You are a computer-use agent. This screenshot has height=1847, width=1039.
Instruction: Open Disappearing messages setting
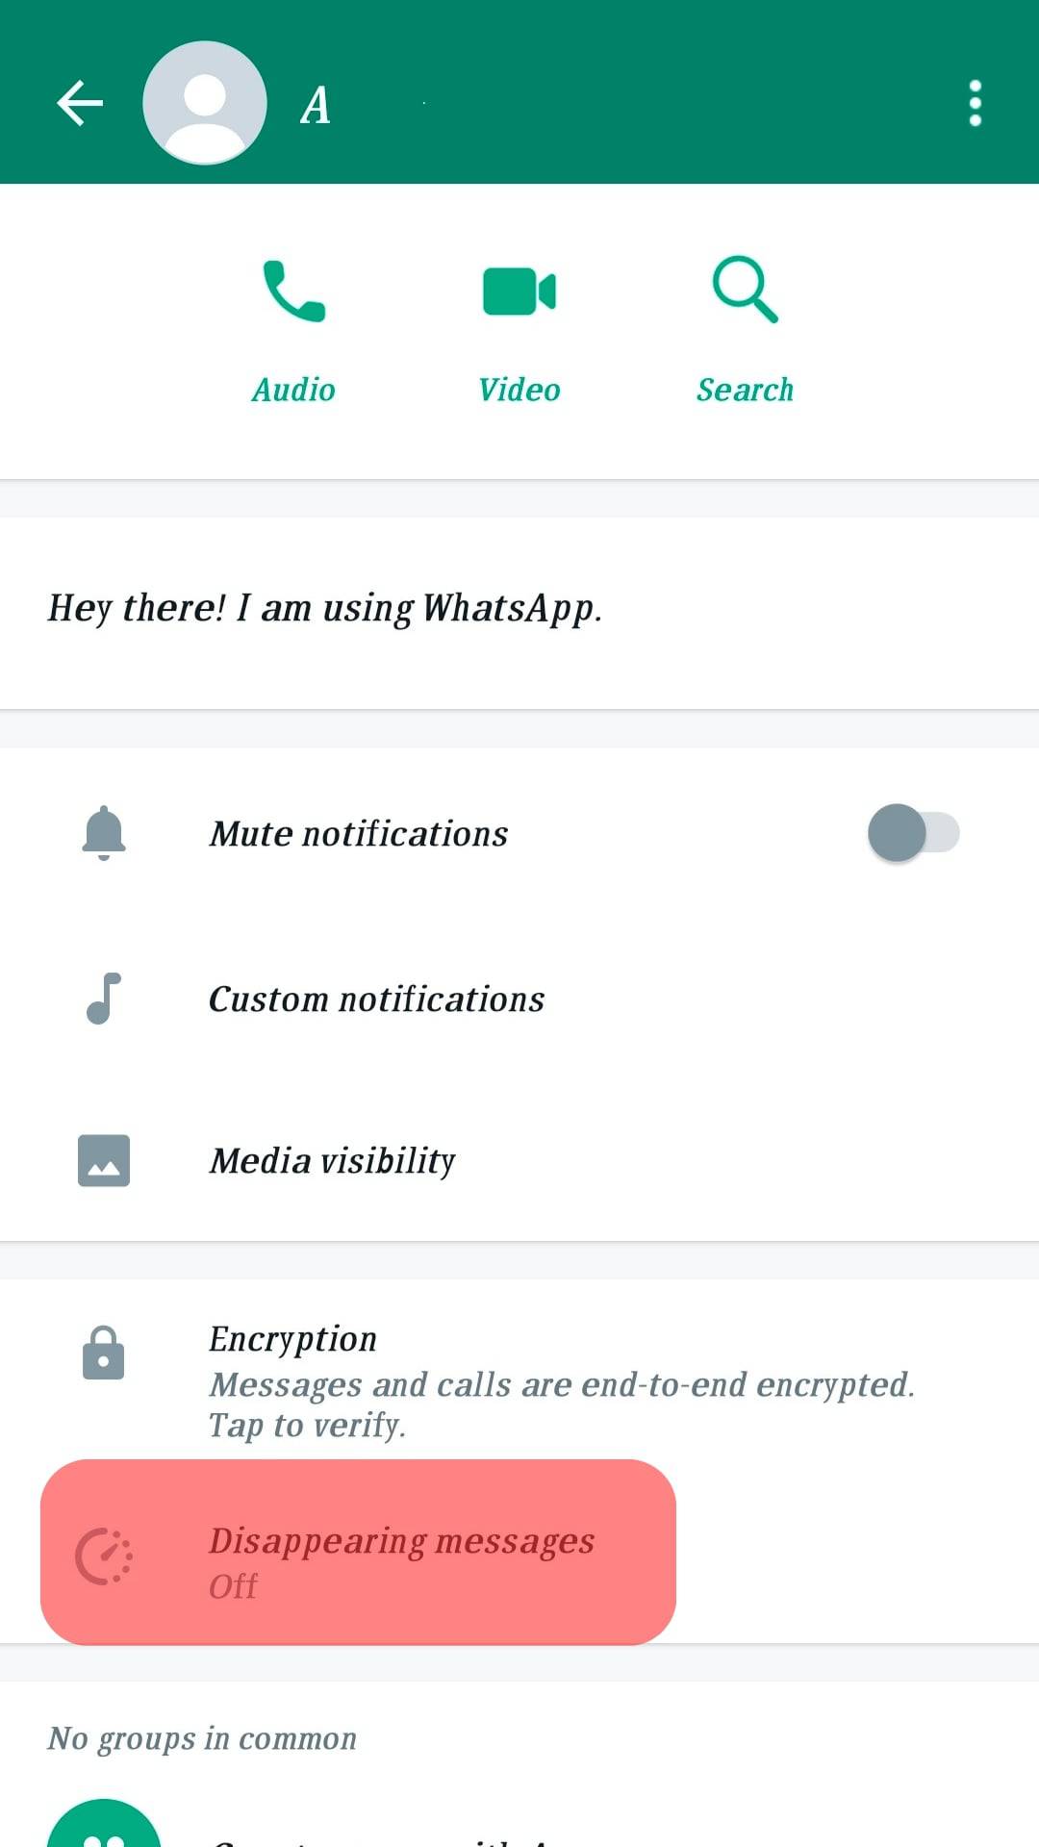tap(358, 1553)
